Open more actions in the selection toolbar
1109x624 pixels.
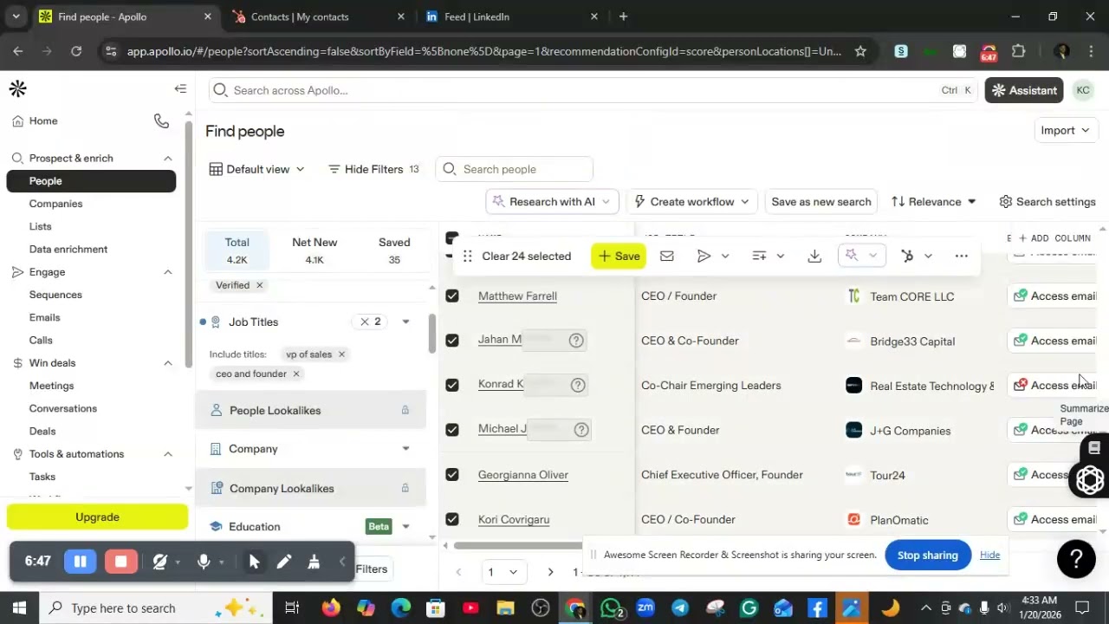click(961, 257)
